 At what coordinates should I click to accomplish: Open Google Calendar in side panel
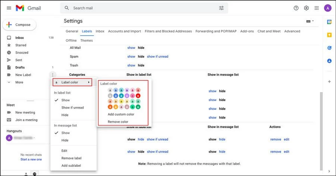click(329, 22)
